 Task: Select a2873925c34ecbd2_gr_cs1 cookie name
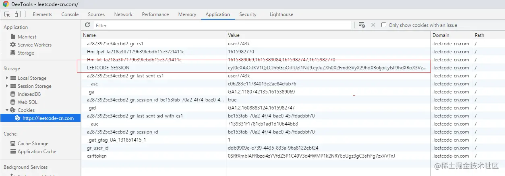pos(115,44)
